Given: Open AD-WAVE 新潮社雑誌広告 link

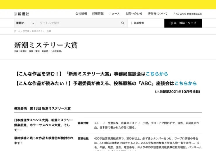Looking at the screenshot, I should coord(187,14).
